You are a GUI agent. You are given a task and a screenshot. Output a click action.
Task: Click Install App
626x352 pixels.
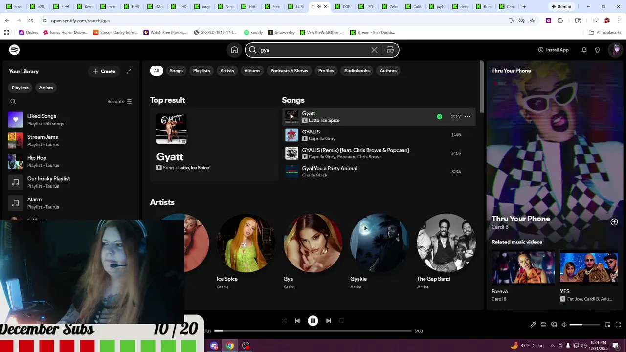tap(553, 50)
